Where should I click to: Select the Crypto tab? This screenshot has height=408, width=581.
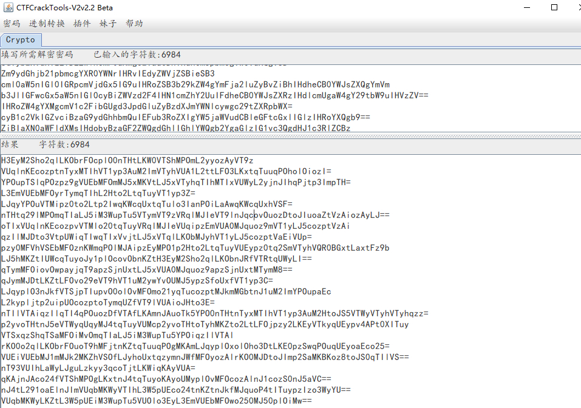click(21, 39)
